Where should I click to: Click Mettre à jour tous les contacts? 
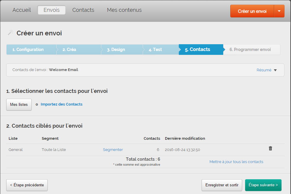236,162
